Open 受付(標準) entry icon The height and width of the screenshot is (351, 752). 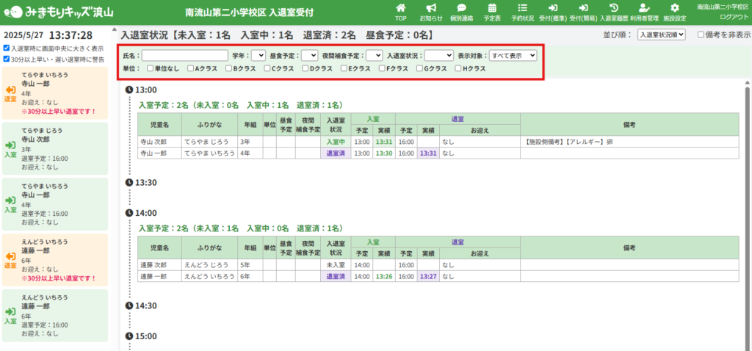553,8
